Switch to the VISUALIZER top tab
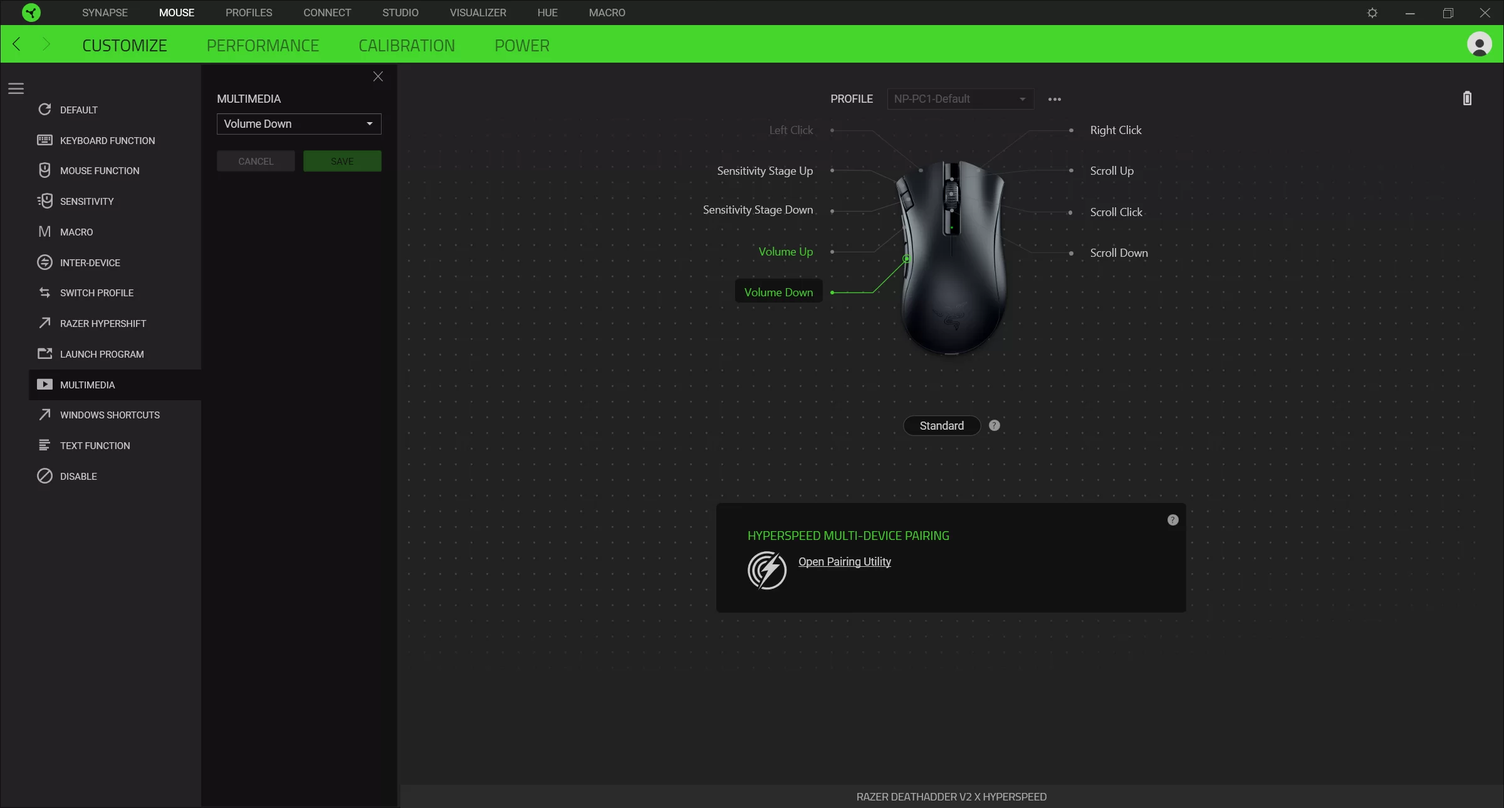This screenshot has width=1504, height=808. coord(478,13)
